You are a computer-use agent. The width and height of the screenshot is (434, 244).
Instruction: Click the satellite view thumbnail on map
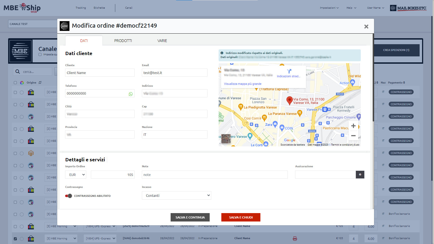[226, 139]
